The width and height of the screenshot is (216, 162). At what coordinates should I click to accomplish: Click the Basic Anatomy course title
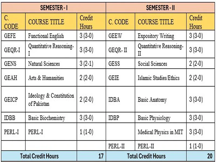tap(152, 100)
